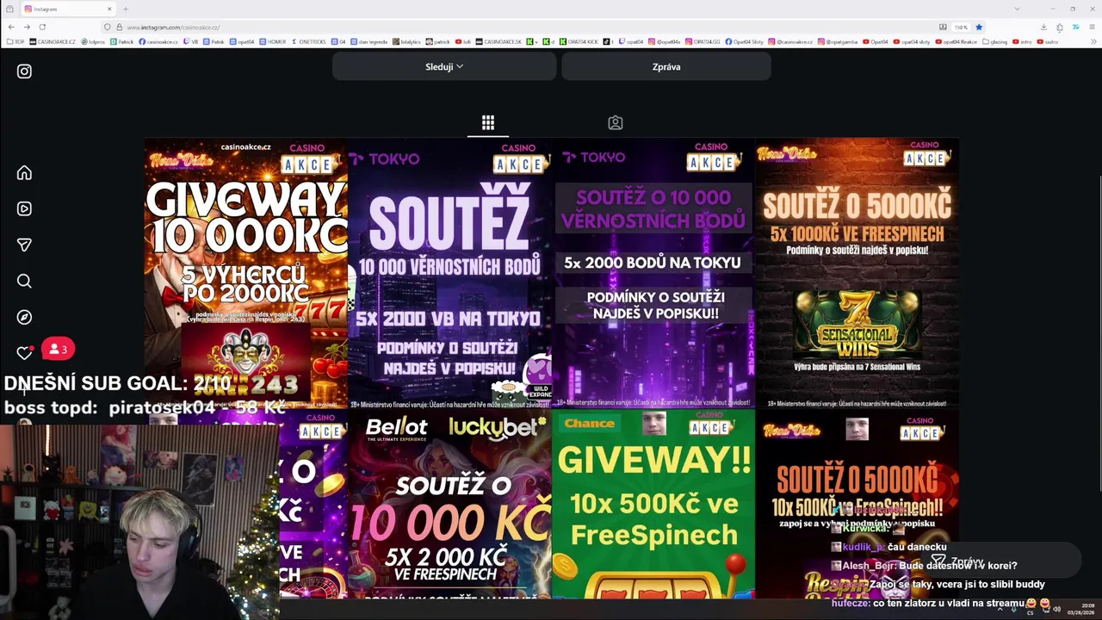Click the padlock site info icon
Screen dimensions: 1102x620
coord(119,28)
